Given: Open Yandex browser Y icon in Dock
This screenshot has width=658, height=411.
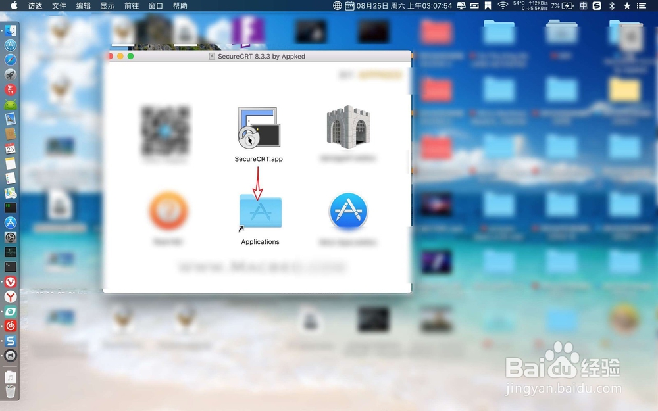Looking at the screenshot, I should click(x=11, y=297).
